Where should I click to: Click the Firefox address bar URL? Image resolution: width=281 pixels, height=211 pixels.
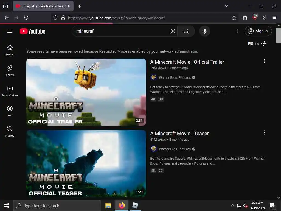[116, 18]
